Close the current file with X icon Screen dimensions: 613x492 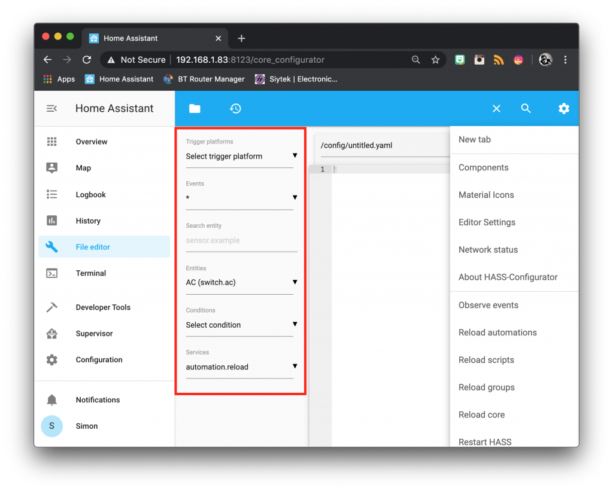(496, 109)
